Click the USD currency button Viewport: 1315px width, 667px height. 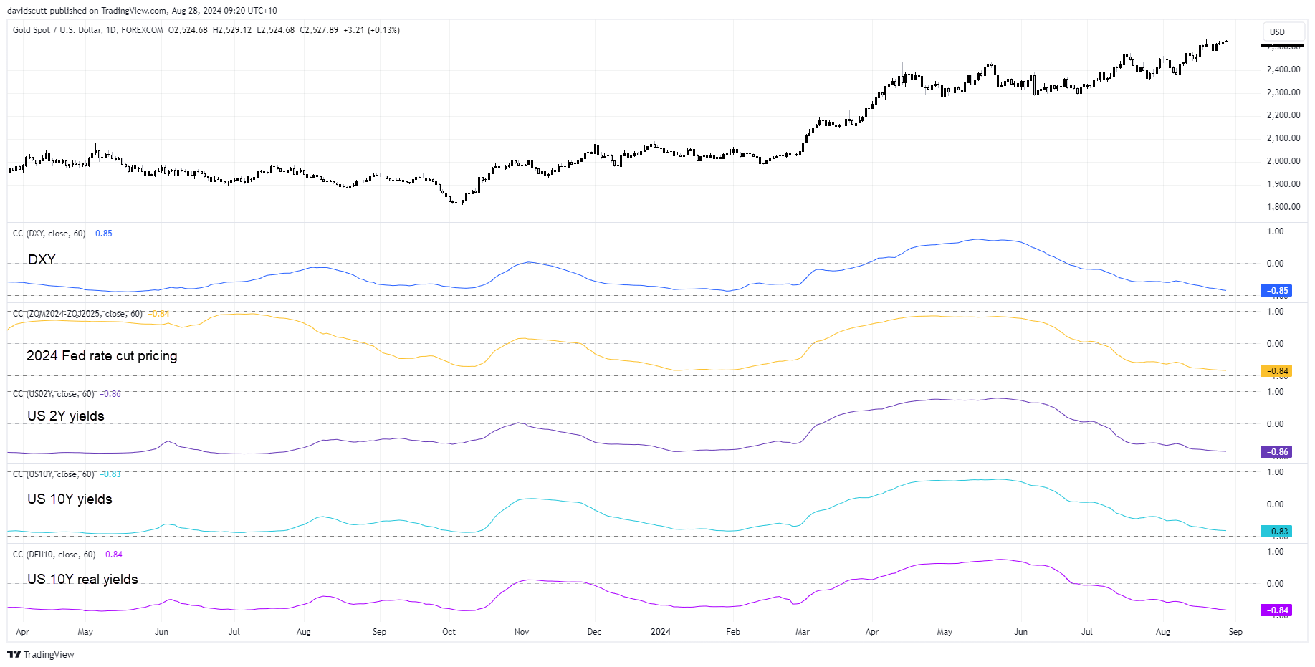[1283, 32]
